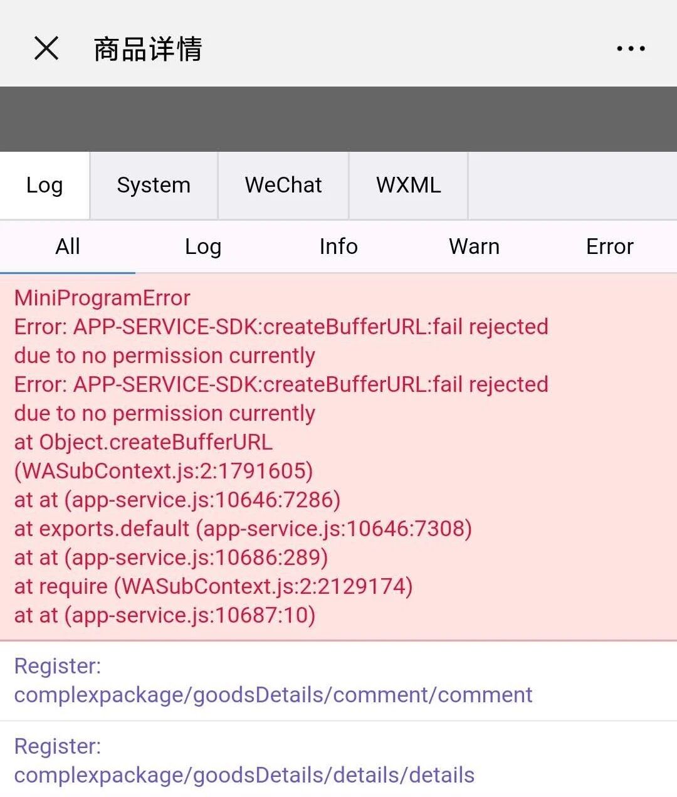Switch to the top-level Log panel tab
The width and height of the screenshot is (677, 797).
tap(45, 185)
